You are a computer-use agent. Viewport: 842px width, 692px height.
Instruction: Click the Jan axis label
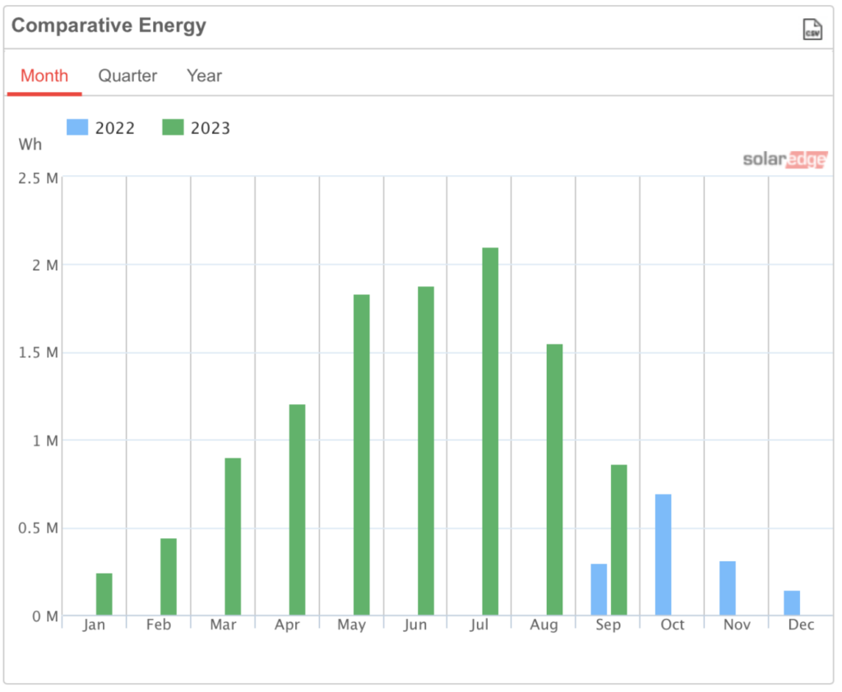click(x=95, y=624)
